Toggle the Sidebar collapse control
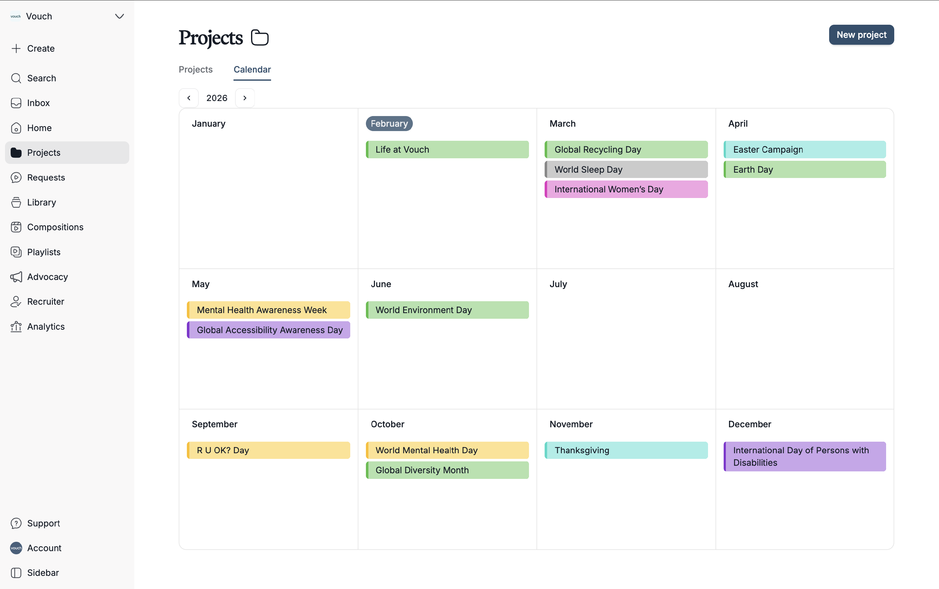 click(16, 573)
